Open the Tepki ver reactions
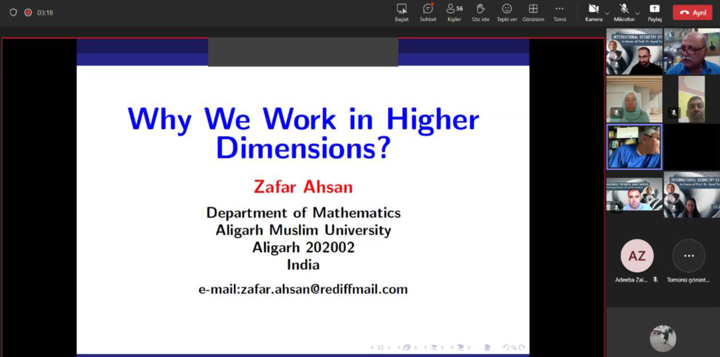The width and height of the screenshot is (720, 357). [507, 12]
